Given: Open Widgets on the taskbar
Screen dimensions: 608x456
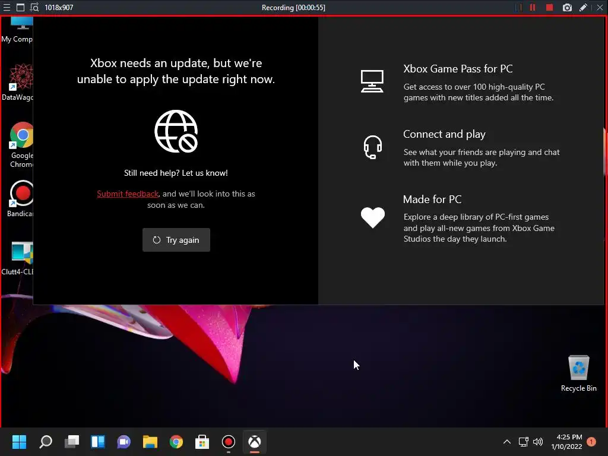Looking at the screenshot, I should [98, 442].
